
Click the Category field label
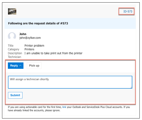coord(14,49)
